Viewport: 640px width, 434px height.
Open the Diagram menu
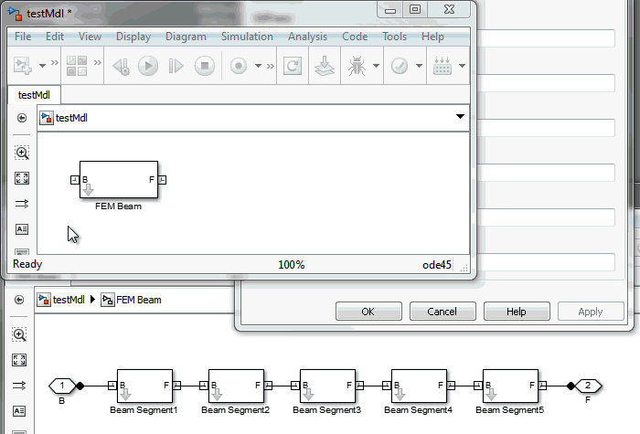pos(186,37)
